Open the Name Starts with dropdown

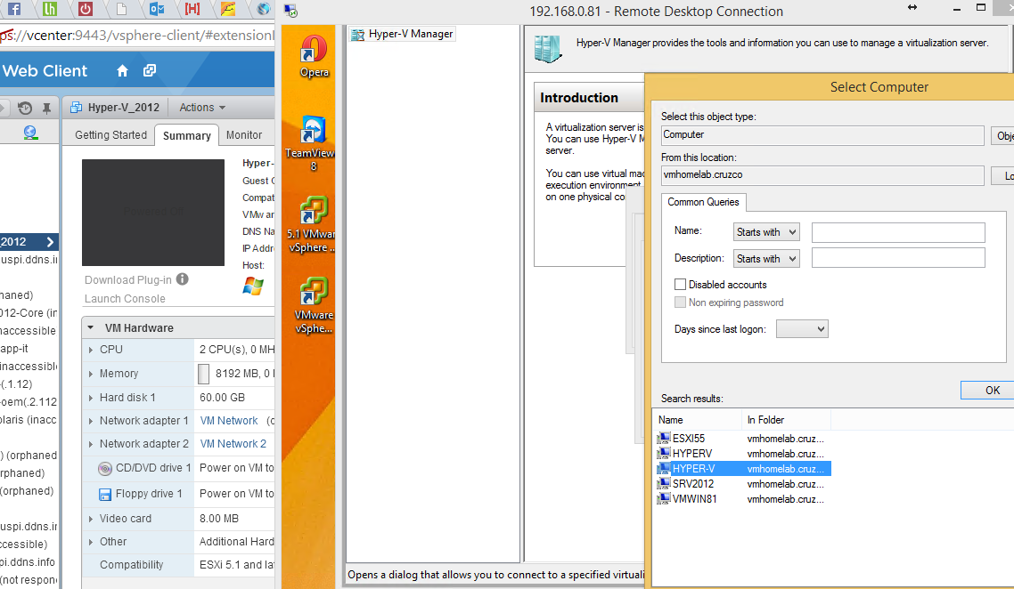click(x=766, y=232)
